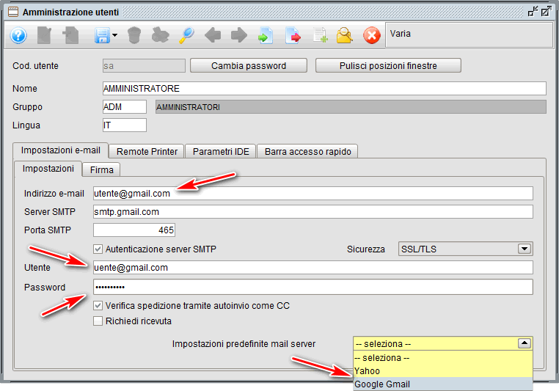Enable the Richiedi ricevuta checkbox
The image size is (559, 391).
point(98,321)
